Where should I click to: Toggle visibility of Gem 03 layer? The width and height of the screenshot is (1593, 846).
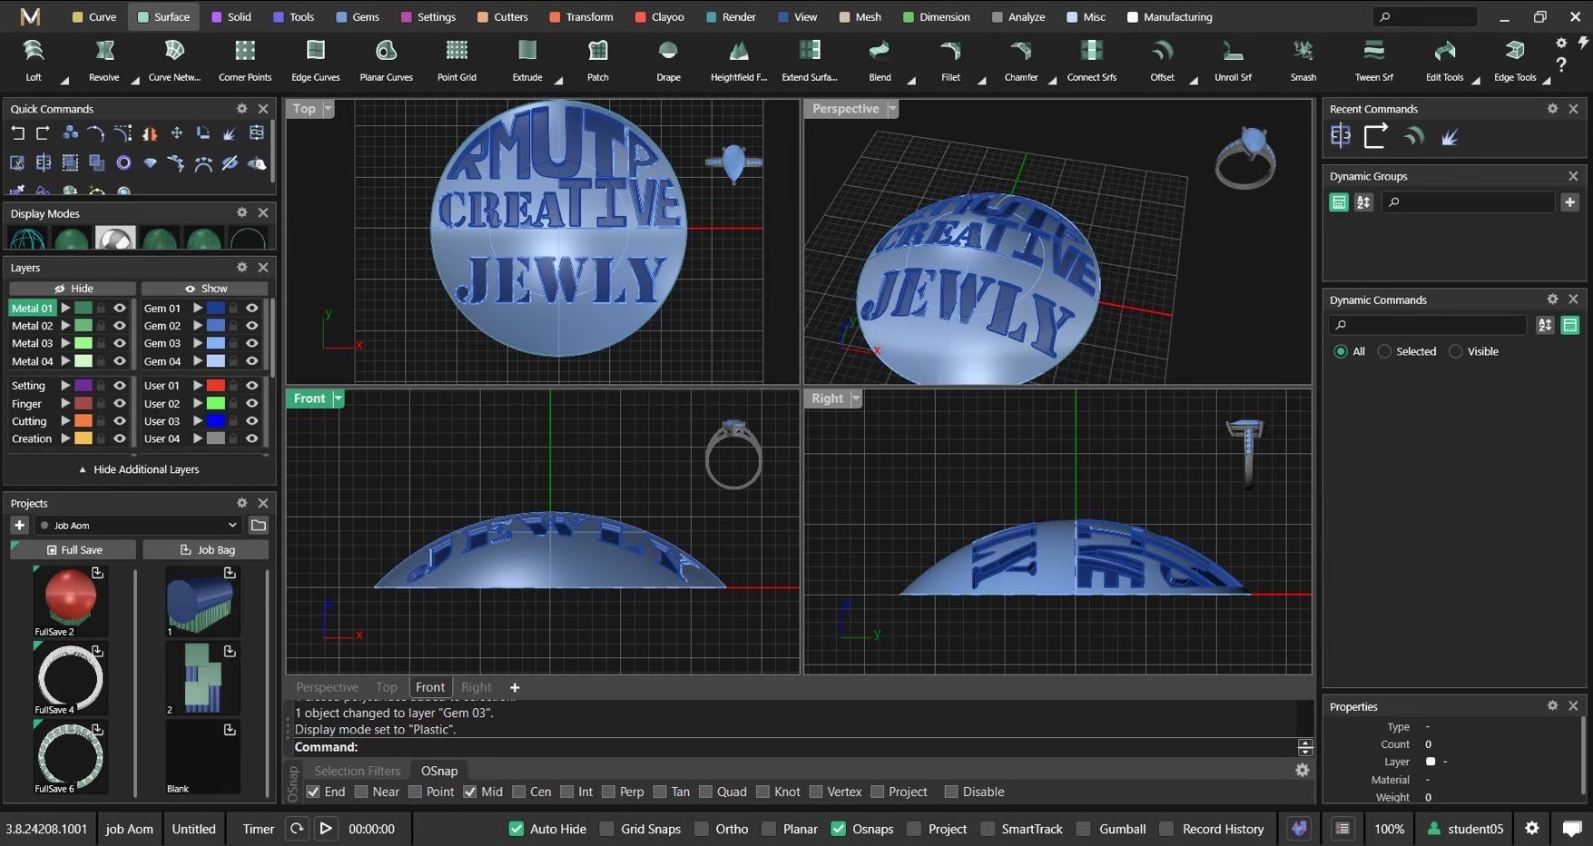pos(252,343)
